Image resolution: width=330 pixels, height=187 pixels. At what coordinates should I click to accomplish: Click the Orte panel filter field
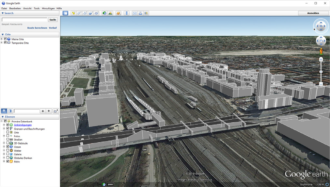(27, 111)
